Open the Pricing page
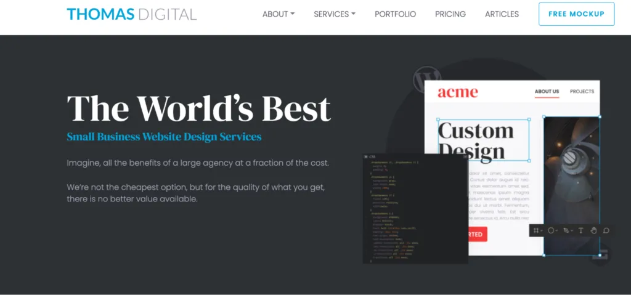 tap(450, 14)
